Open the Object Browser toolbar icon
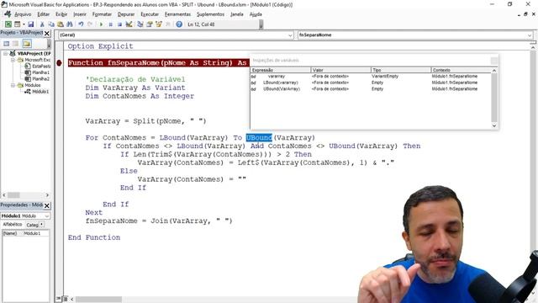538x303 pixels. pos(159,24)
